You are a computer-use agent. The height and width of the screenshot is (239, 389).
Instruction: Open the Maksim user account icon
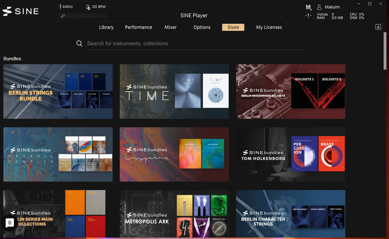click(x=319, y=7)
